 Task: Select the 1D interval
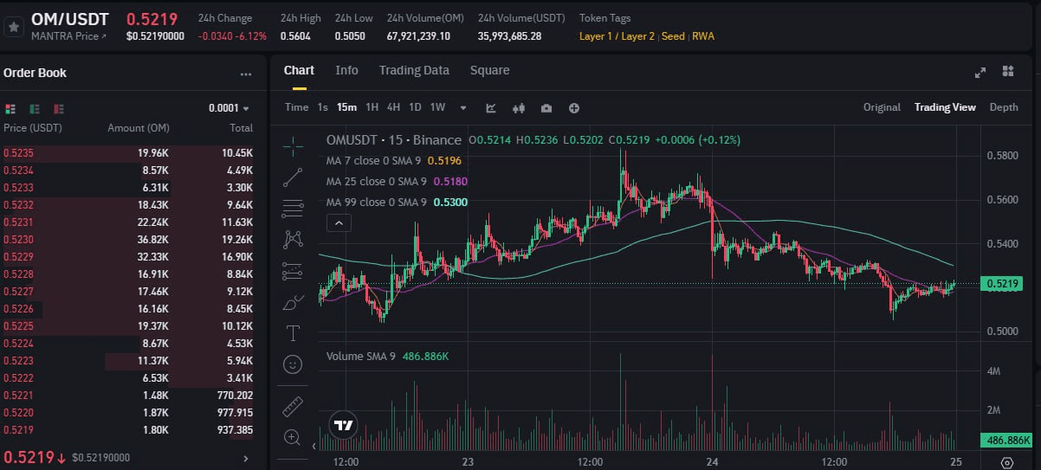point(415,107)
